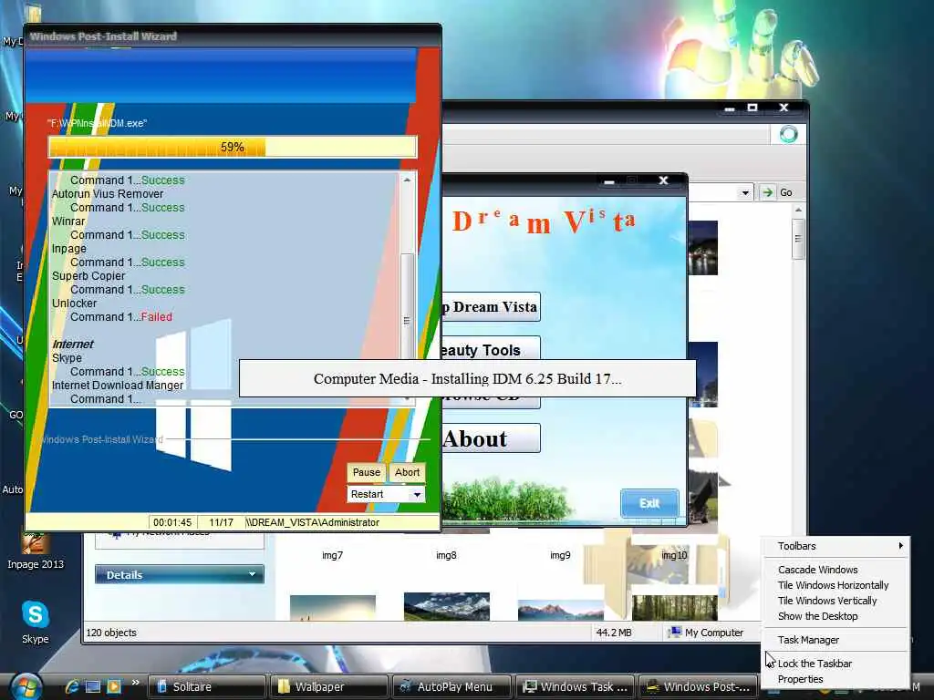Maximize the Wallpaper Explorer window
This screenshot has height=700, width=934.
point(752,108)
